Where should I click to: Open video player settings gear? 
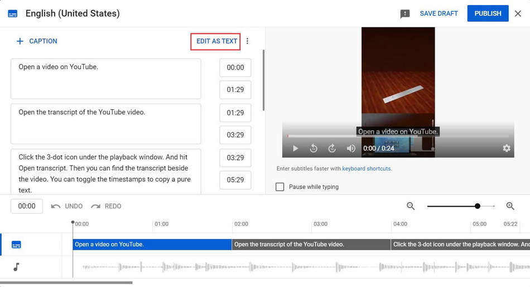click(x=507, y=148)
